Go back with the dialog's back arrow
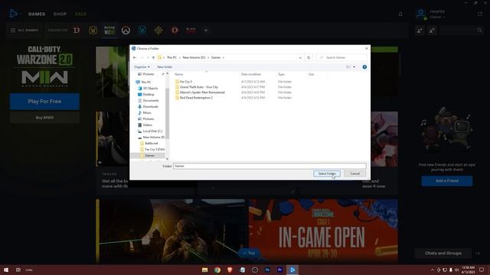 click(x=135, y=58)
